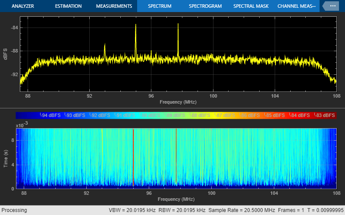This screenshot has height=215, width=345.
Task: Switch to the Spectrogram tab
Action: coord(205,6)
